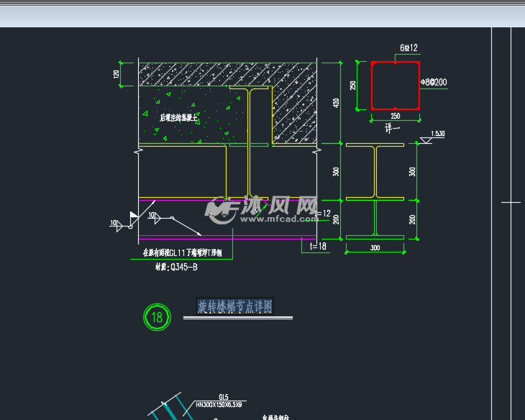525x420 pixels.
Task: Select the 300 flange width dimension below H-section
Action: click(375, 248)
